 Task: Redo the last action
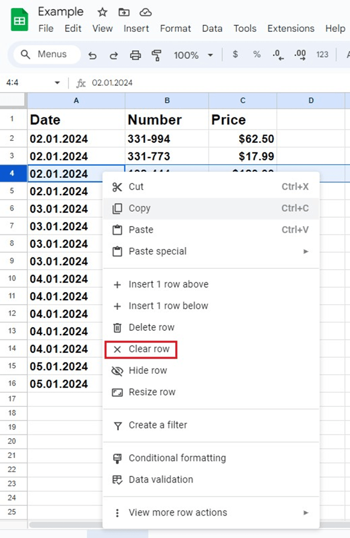(x=113, y=55)
